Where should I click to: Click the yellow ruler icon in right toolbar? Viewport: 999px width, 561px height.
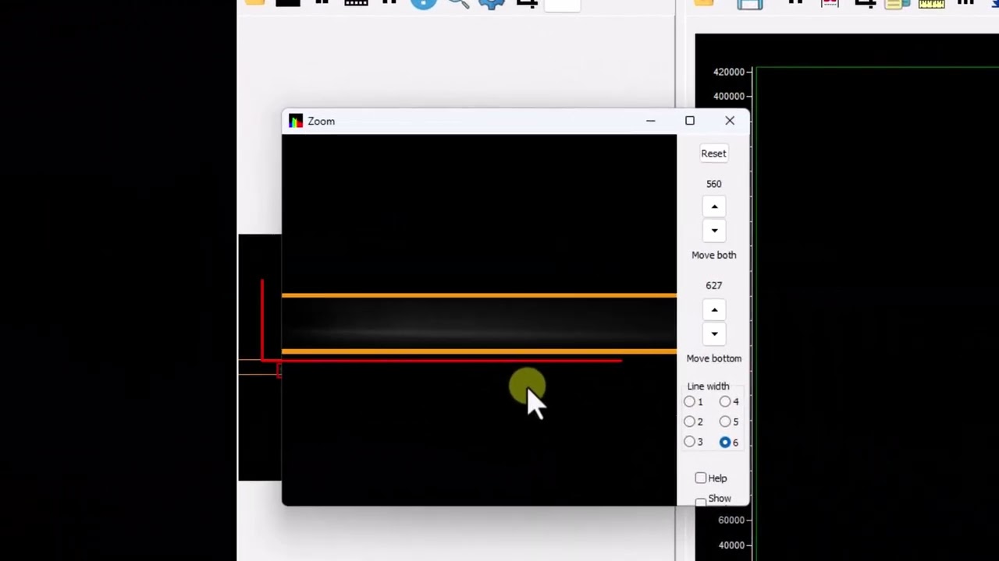(931, 4)
